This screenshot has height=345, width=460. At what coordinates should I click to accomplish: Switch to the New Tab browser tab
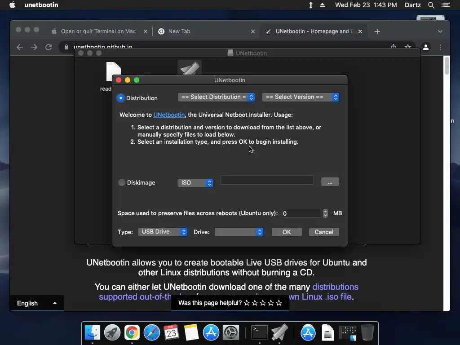pos(179,31)
